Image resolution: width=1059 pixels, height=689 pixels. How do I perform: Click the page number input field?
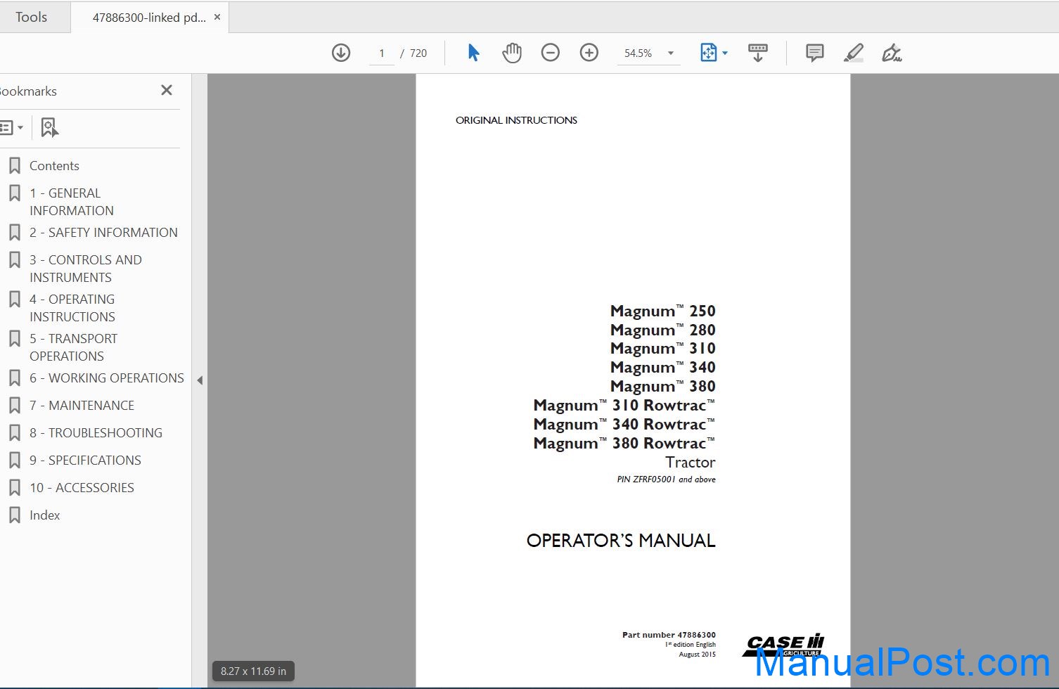tap(382, 53)
